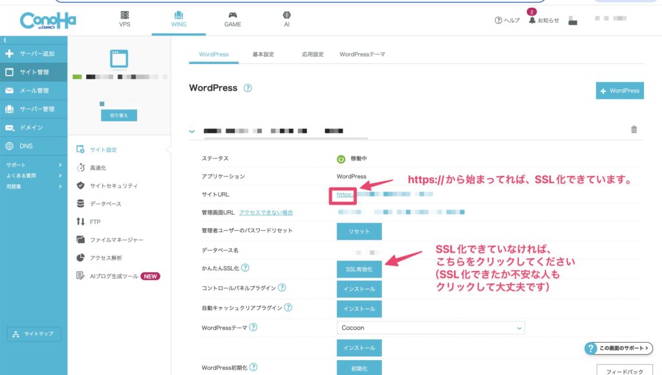
Task: Expand the サポート sidebar entry
Action: pos(34,165)
